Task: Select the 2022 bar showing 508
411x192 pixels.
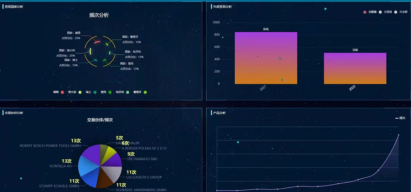Action: (x=355, y=68)
